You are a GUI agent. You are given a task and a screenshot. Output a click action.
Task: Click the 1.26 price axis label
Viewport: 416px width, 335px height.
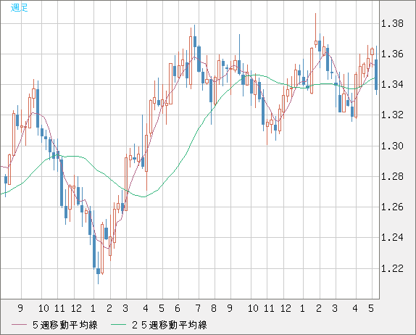click(392, 207)
